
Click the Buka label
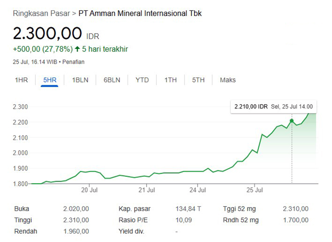(22, 209)
